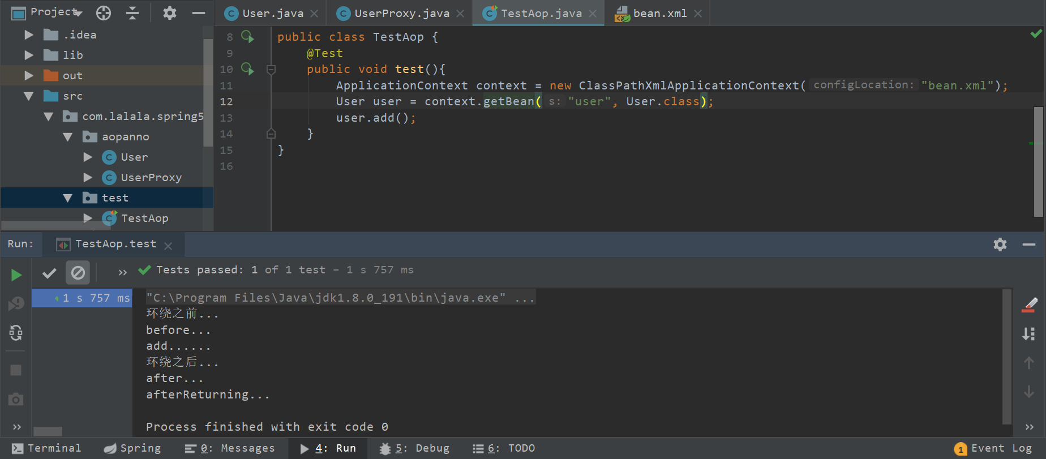Expand the .idea folder
This screenshot has height=459, width=1046.
click(x=28, y=35)
